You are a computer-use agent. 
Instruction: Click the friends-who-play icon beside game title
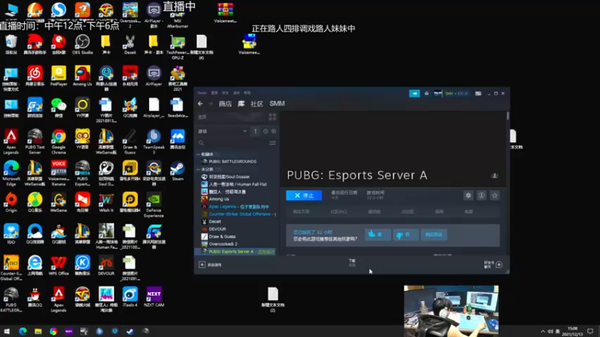click(x=494, y=175)
